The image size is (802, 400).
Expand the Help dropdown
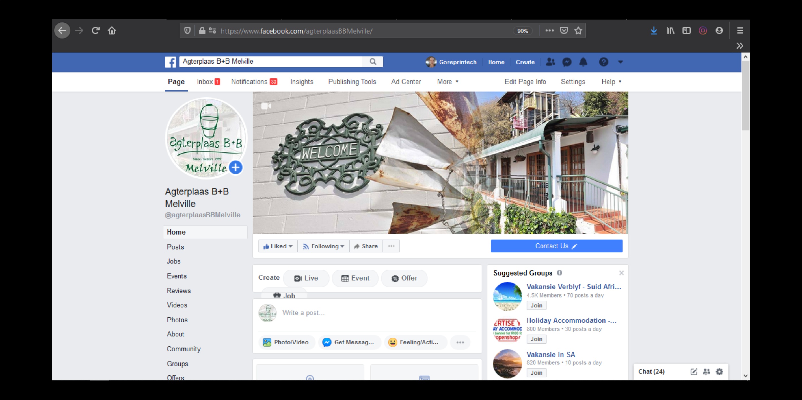click(611, 82)
